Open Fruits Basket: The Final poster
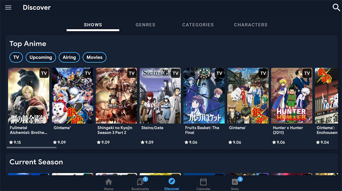The width and height of the screenshot is (342, 191). pyautogui.click(x=204, y=96)
